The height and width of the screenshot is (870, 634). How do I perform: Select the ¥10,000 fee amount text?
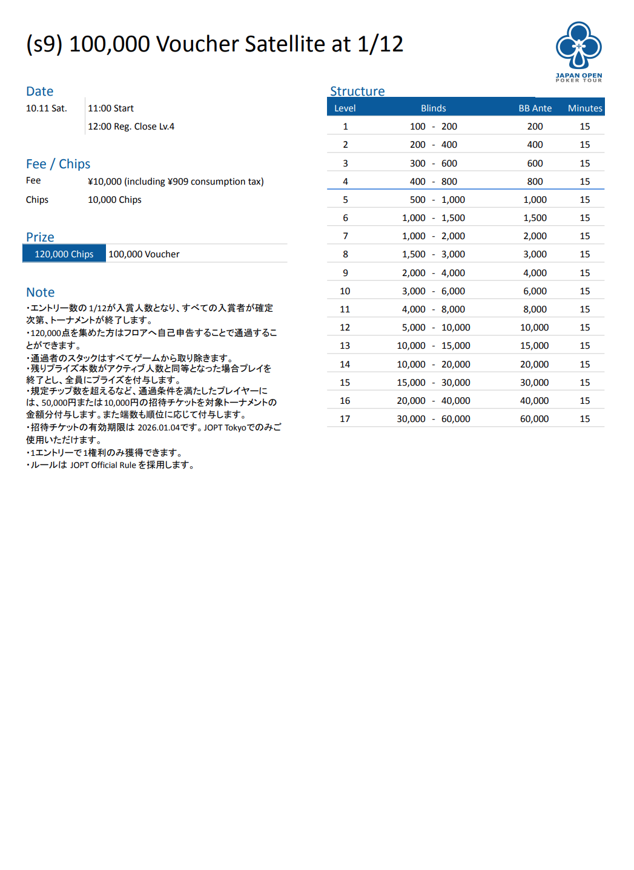176,182
